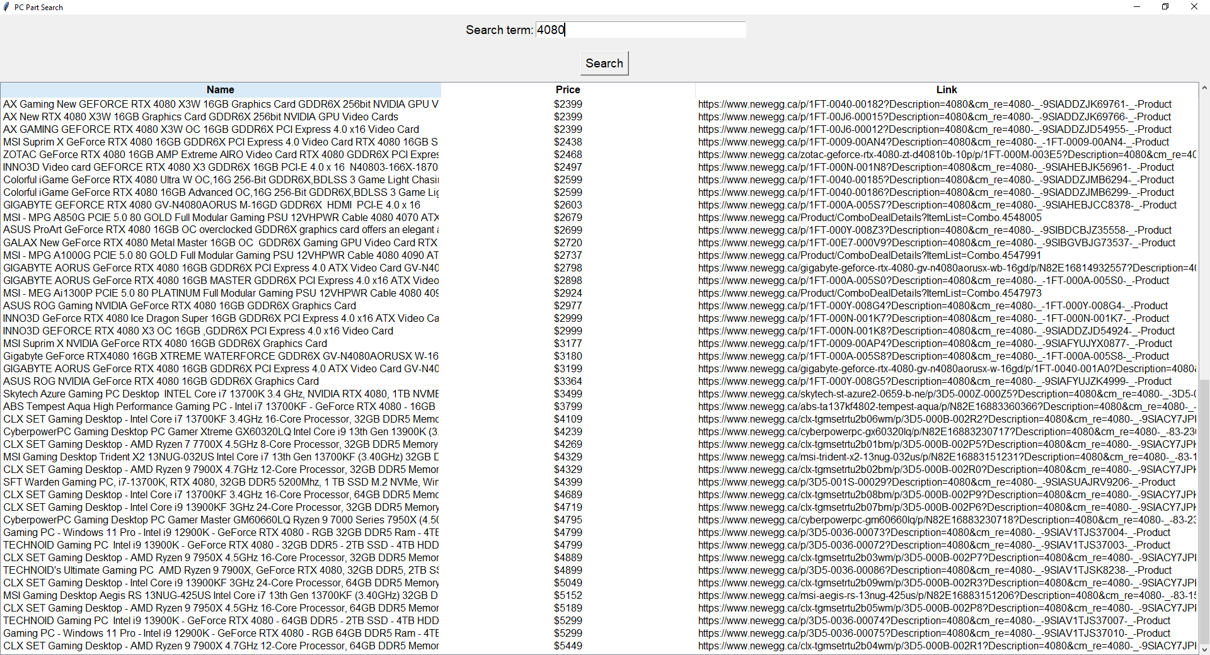Click the $4109 price cell
This screenshot has width=1210, height=655.
click(x=568, y=419)
